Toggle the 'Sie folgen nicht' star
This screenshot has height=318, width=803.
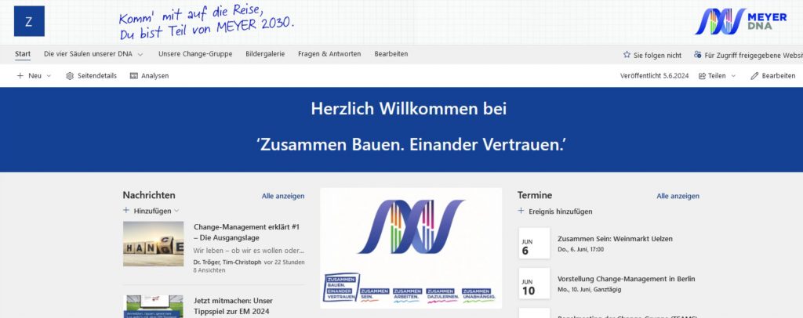click(x=627, y=55)
